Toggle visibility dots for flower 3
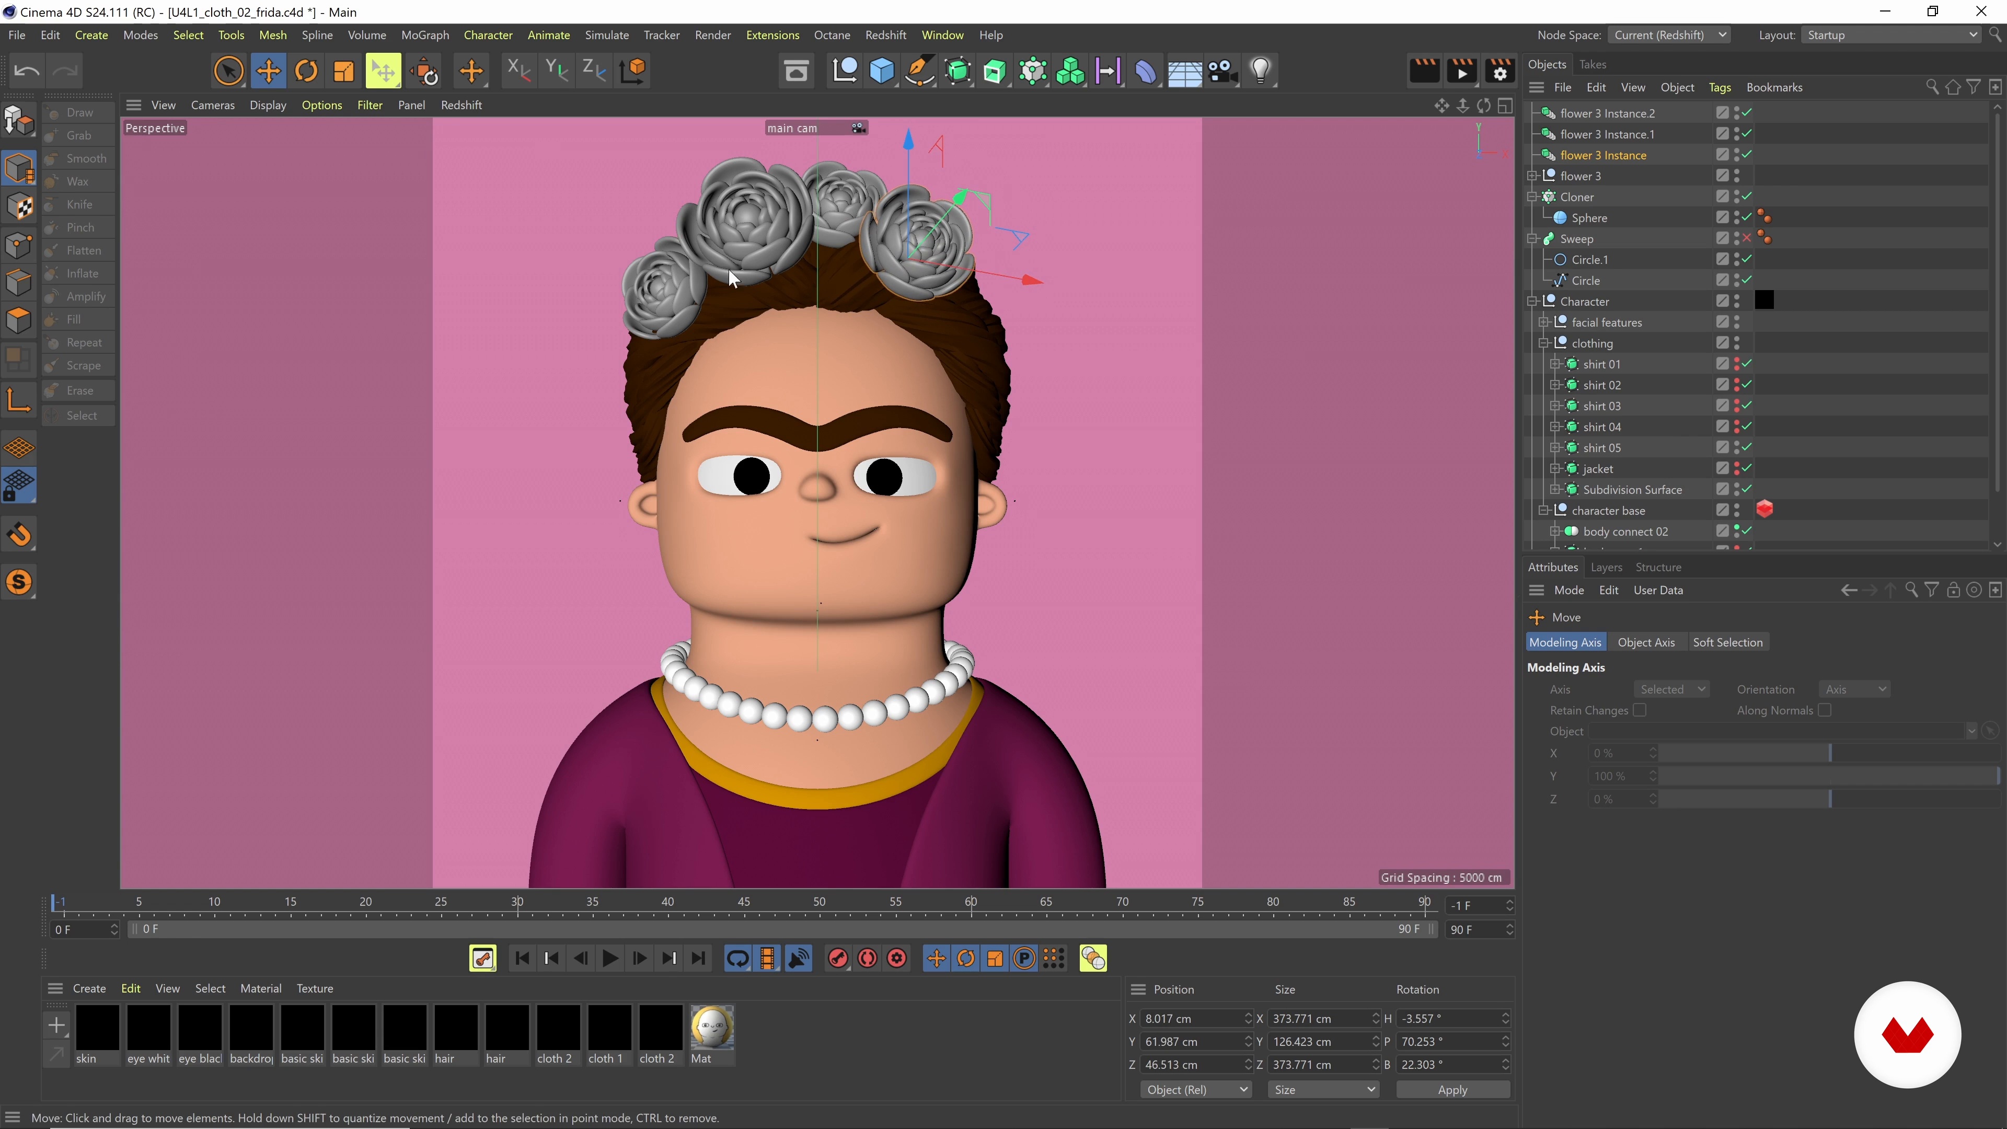The image size is (2007, 1129). 1737,176
